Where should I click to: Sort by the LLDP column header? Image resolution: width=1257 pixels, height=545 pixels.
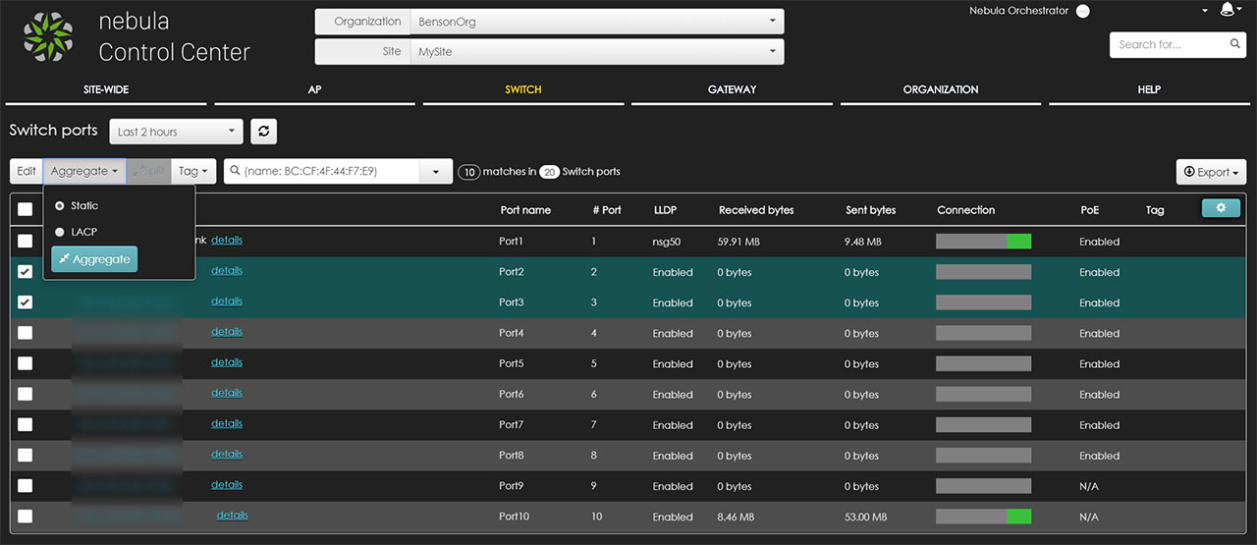[x=666, y=210]
